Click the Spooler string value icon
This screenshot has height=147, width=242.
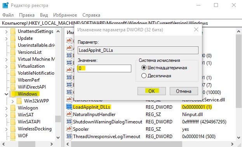coord(69,129)
